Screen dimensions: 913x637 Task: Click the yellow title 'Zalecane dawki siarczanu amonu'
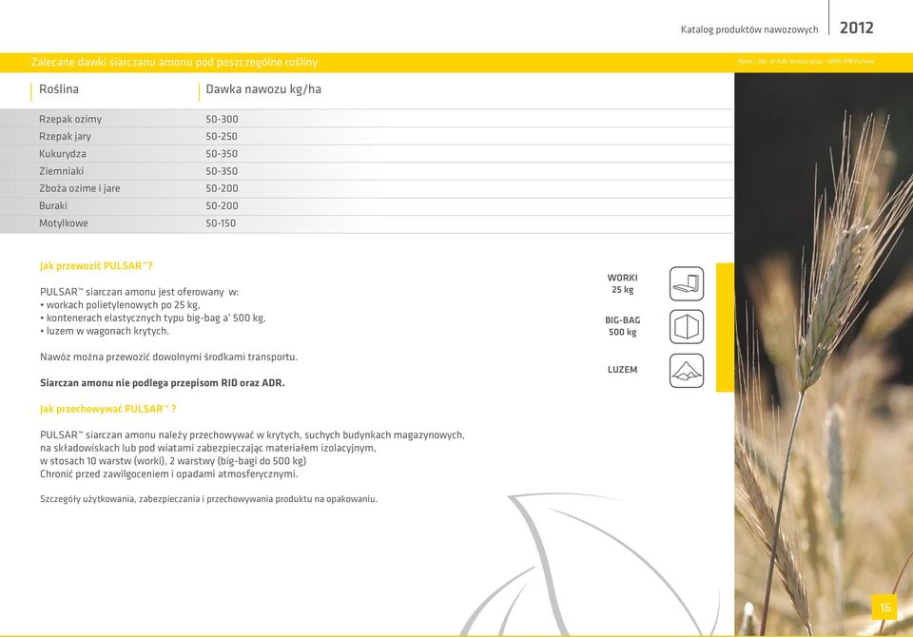(174, 63)
